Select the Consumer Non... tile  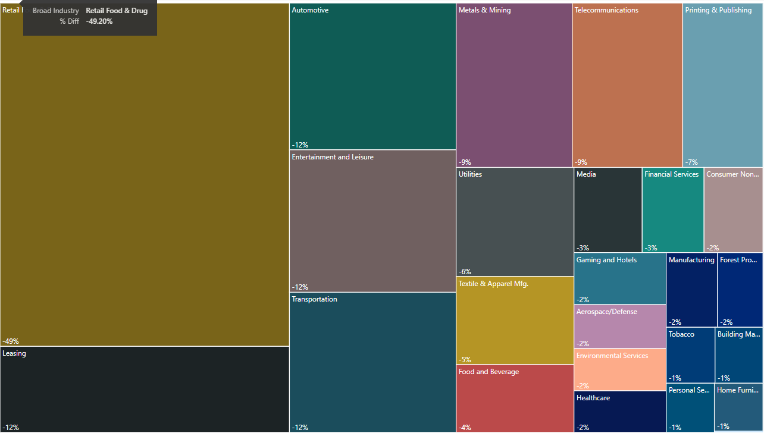[734, 210]
